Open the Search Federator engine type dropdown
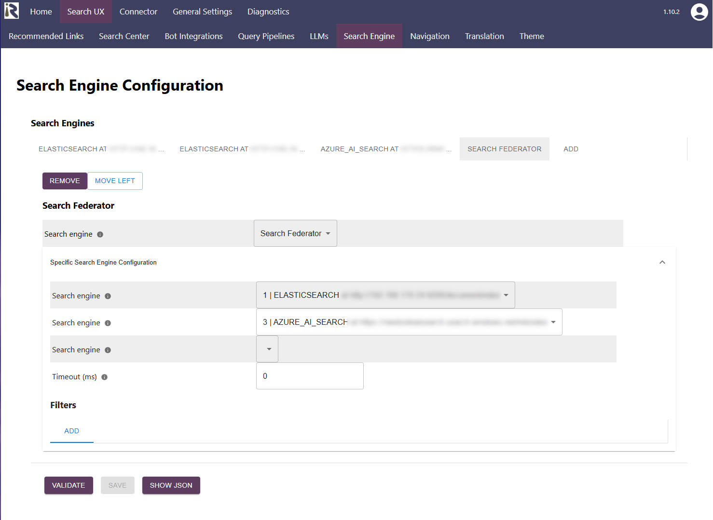 tap(295, 234)
